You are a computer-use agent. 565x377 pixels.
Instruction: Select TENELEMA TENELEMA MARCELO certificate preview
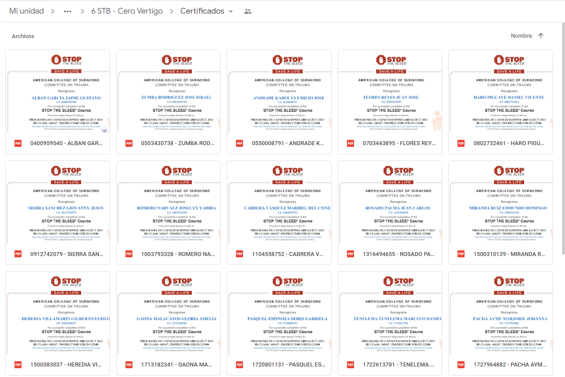pyautogui.click(x=390, y=313)
